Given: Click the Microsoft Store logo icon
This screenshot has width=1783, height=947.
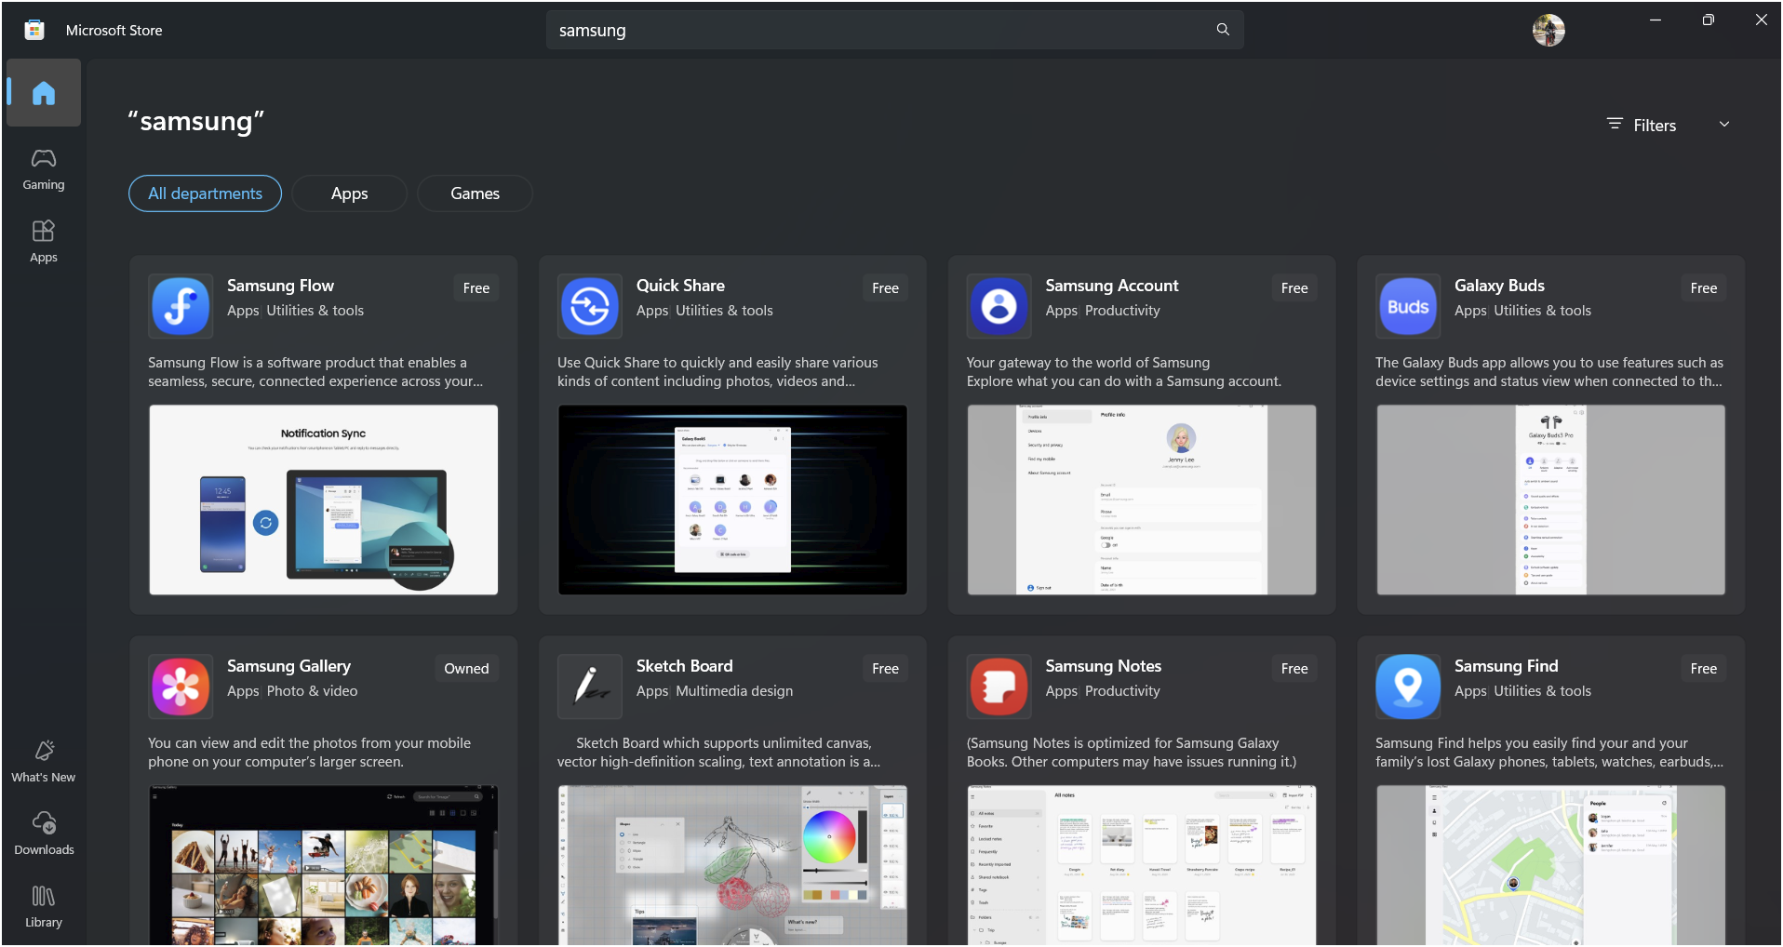Looking at the screenshot, I should pos(34,30).
